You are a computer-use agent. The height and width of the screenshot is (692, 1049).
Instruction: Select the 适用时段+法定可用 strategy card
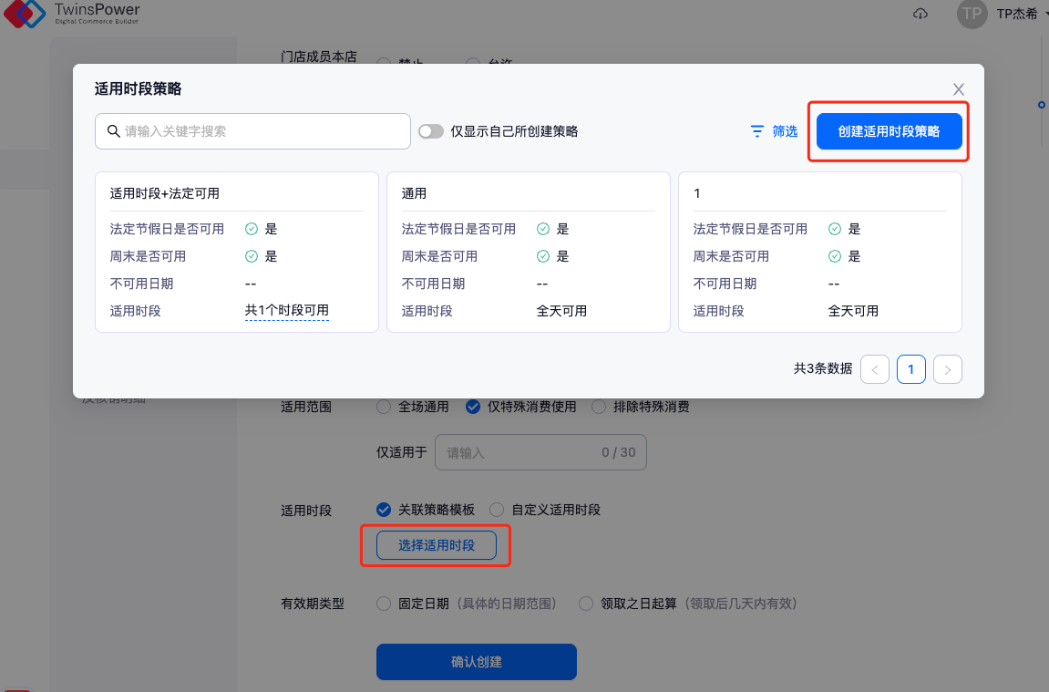pyautogui.click(x=236, y=252)
